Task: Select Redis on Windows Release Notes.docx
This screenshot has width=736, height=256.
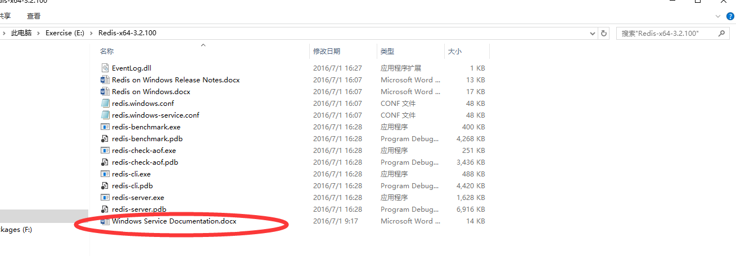Action: (x=175, y=80)
